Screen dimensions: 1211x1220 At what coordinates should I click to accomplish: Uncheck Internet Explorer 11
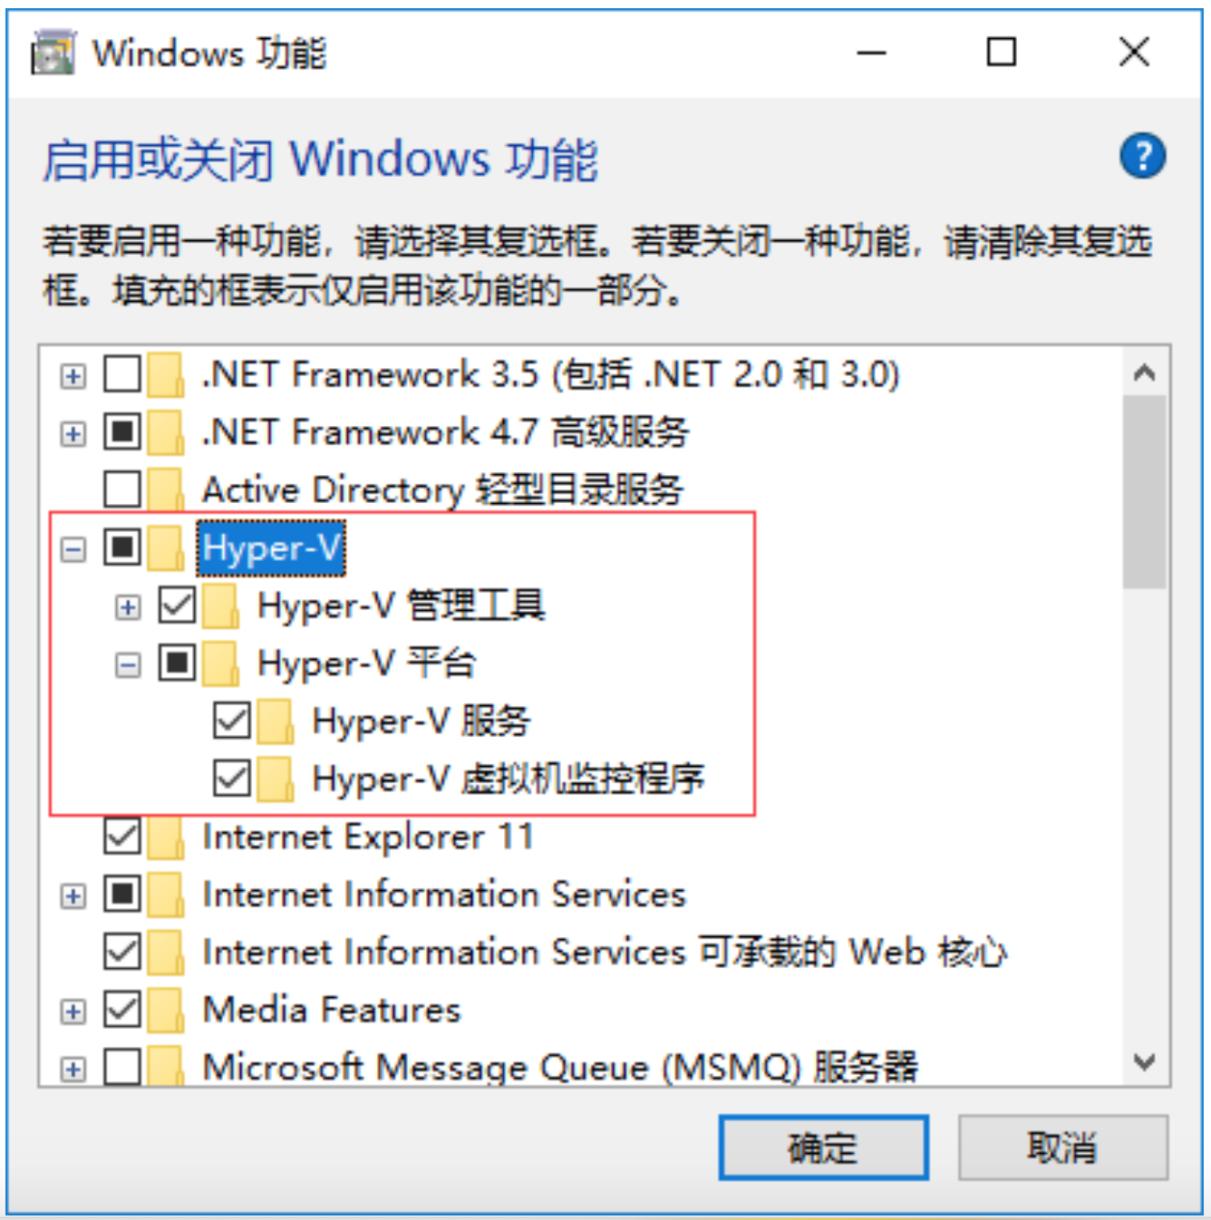click(122, 837)
